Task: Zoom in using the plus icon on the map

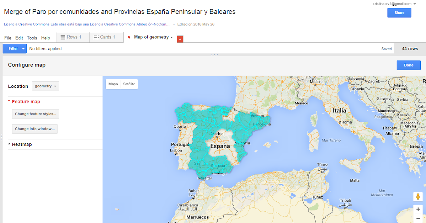Action: (418, 209)
